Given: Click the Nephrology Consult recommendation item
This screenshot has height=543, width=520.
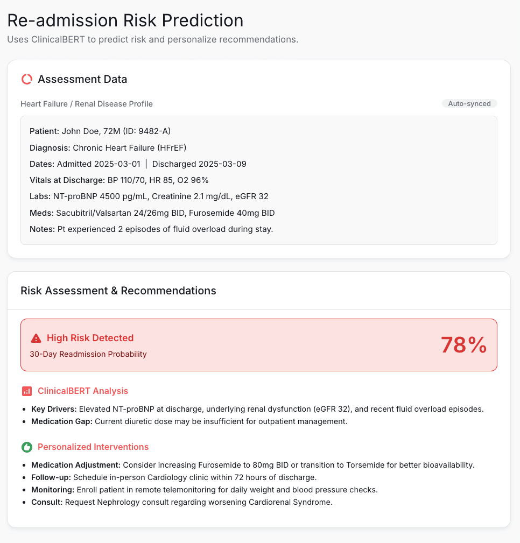Looking at the screenshot, I should coord(181,502).
